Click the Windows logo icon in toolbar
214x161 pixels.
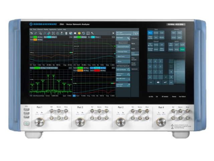pyautogui.click(x=75, y=33)
